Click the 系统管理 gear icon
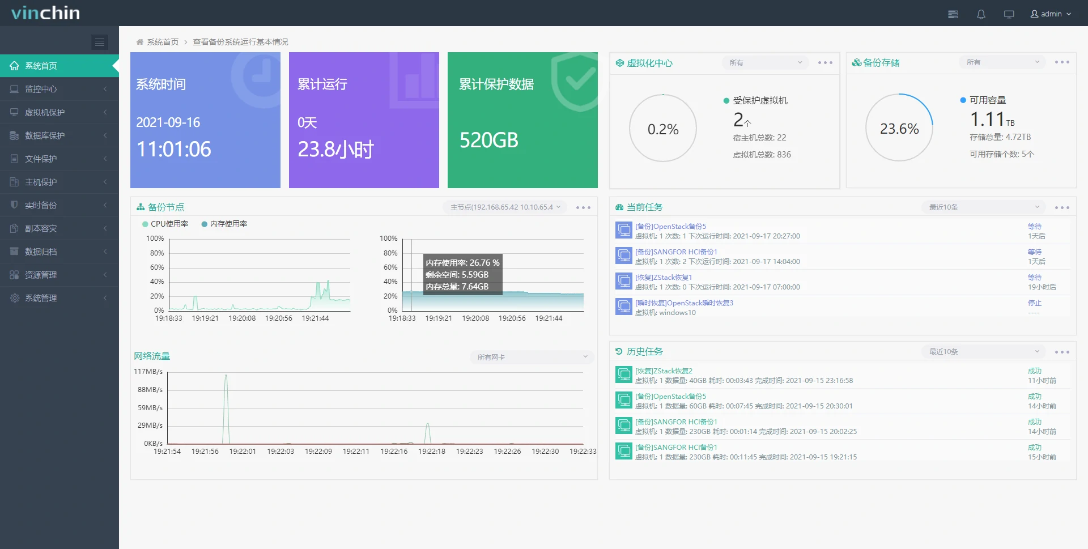Image resolution: width=1088 pixels, height=549 pixels. click(x=14, y=297)
